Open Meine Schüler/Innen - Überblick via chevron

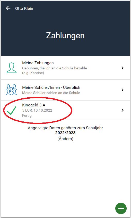123,90
